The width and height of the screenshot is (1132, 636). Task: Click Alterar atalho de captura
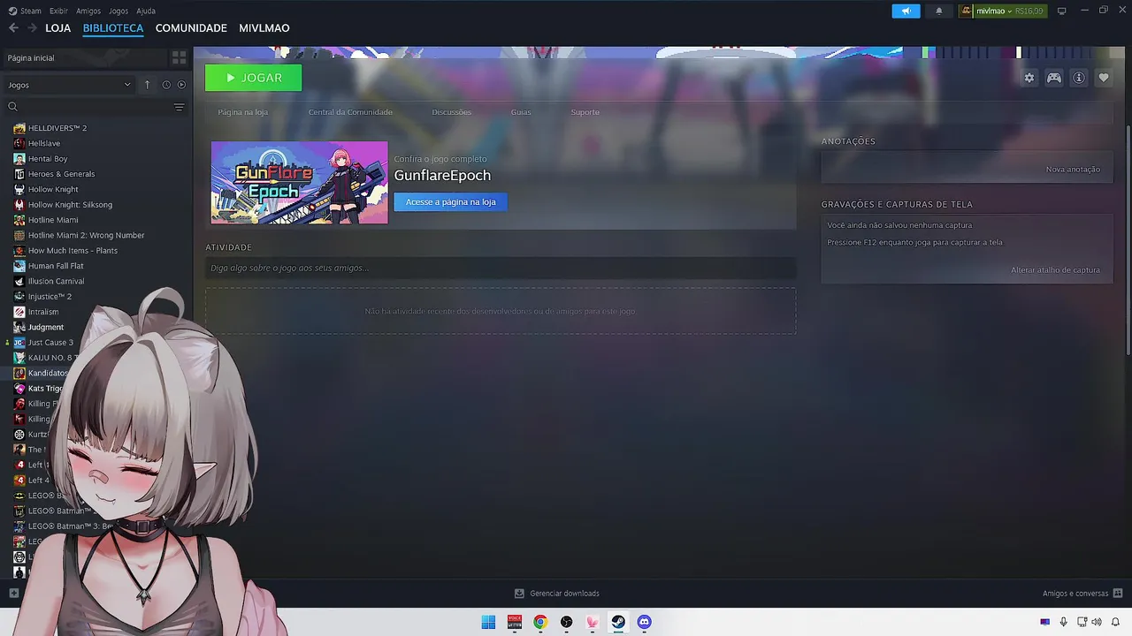[1056, 269]
